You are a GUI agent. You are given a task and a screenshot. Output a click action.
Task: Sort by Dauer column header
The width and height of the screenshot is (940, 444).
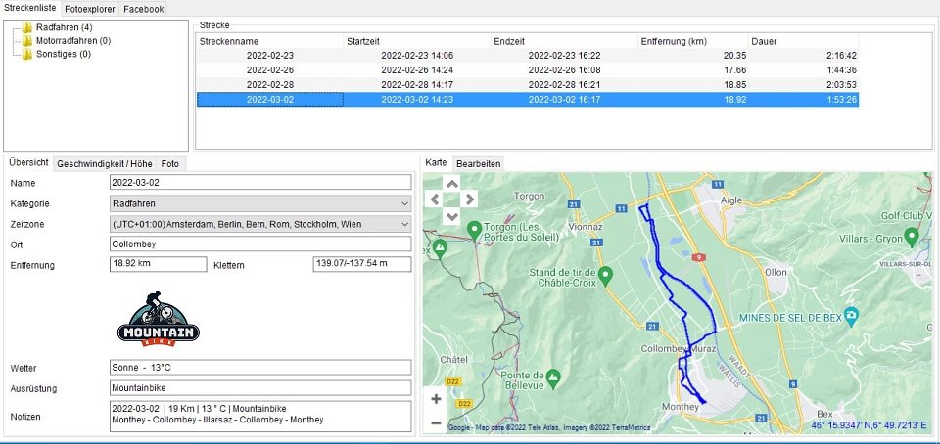point(803,41)
